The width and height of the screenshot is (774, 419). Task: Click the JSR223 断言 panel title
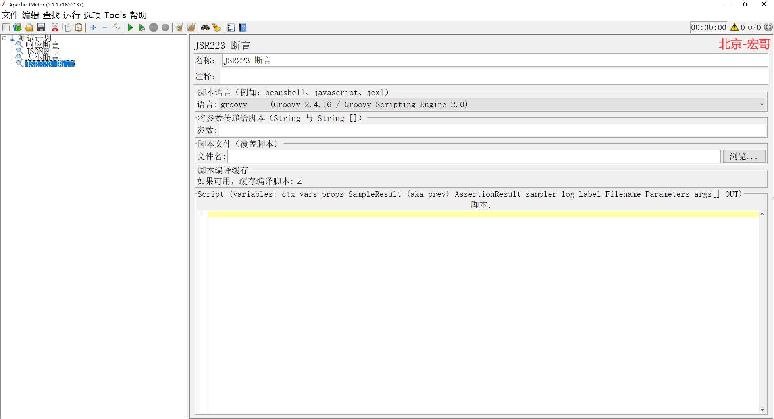point(222,46)
